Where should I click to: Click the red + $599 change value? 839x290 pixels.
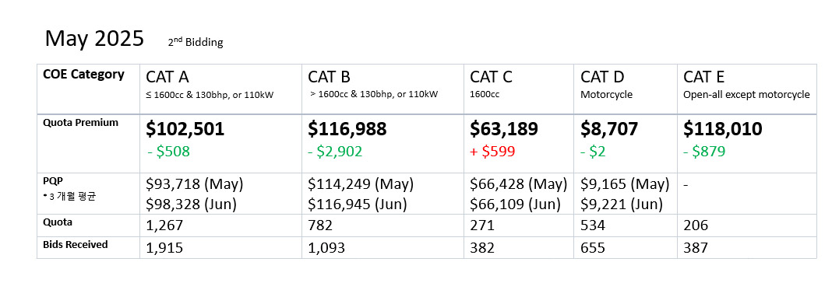tap(492, 152)
